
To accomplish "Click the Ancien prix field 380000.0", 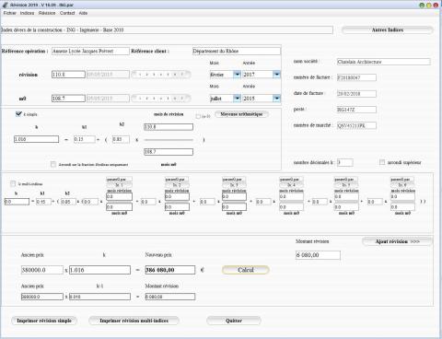I will pyautogui.click(x=42, y=270).
